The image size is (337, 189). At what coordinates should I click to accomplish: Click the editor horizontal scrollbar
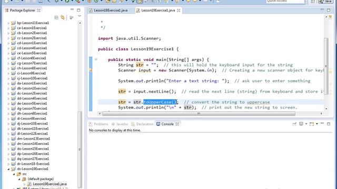pyautogui.click(x=199, y=113)
